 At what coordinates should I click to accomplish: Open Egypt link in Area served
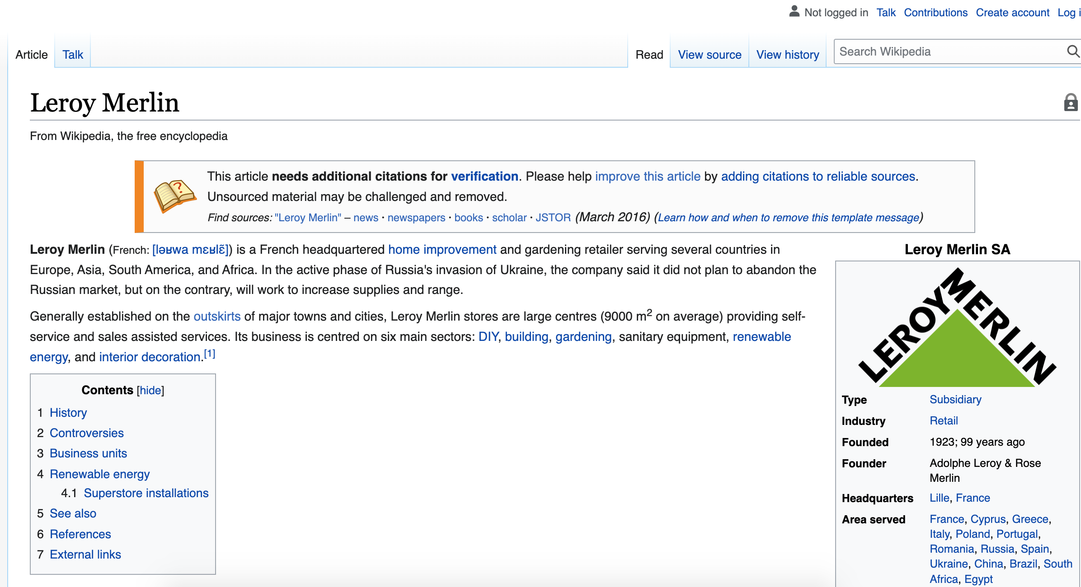tap(978, 579)
